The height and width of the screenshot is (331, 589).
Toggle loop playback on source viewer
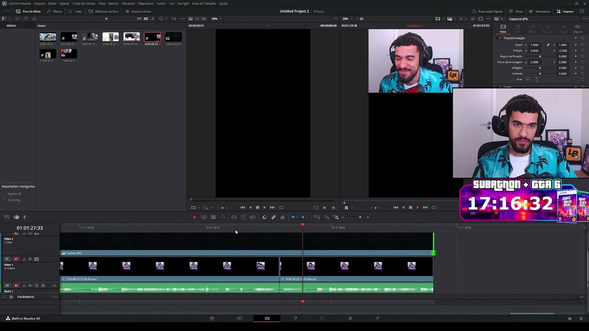click(281, 207)
